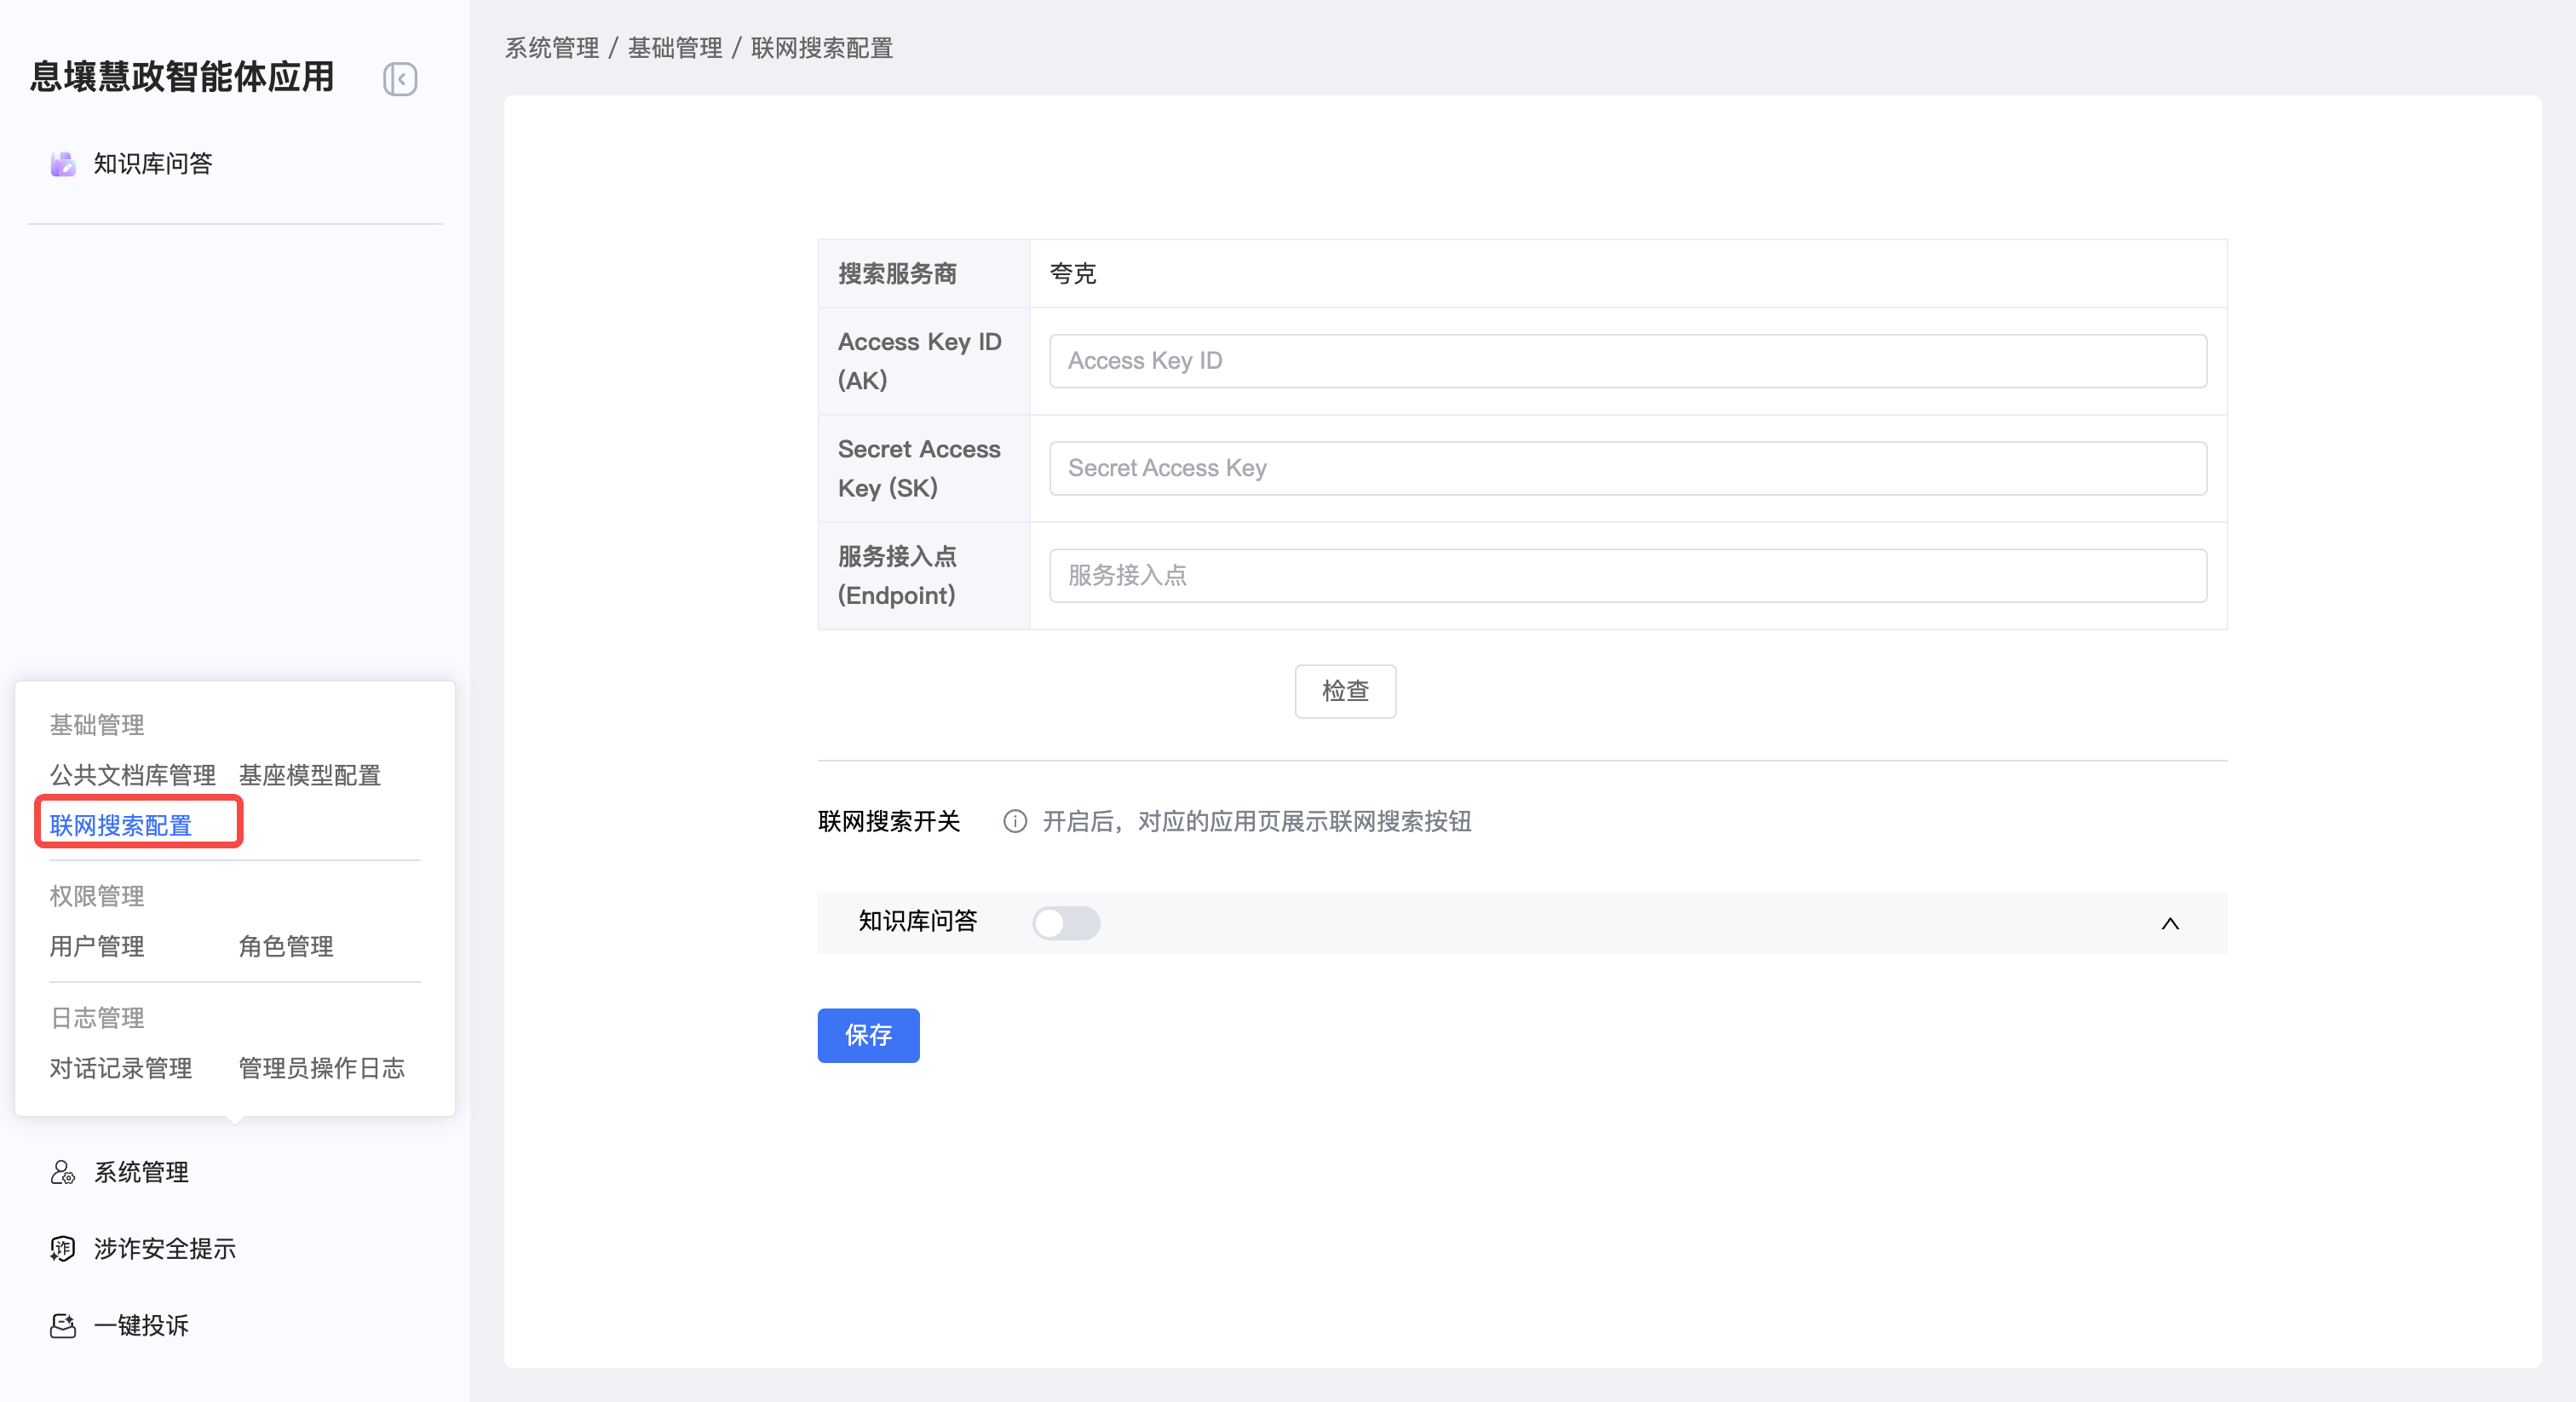
Task: Click the 夸克 search provider value
Action: click(1073, 273)
